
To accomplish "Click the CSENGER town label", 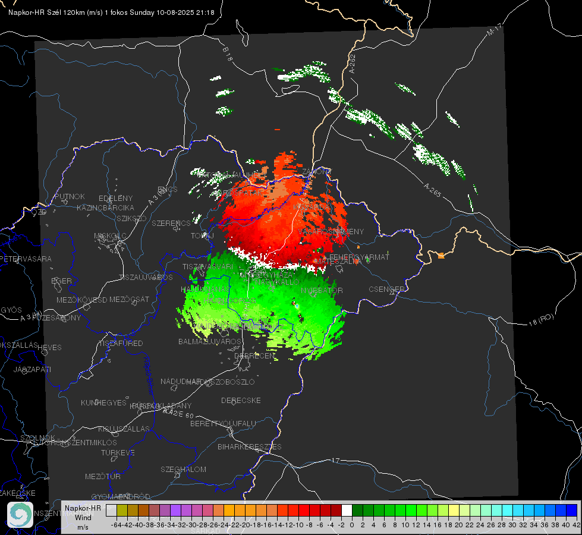I will click(x=386, y=289).
